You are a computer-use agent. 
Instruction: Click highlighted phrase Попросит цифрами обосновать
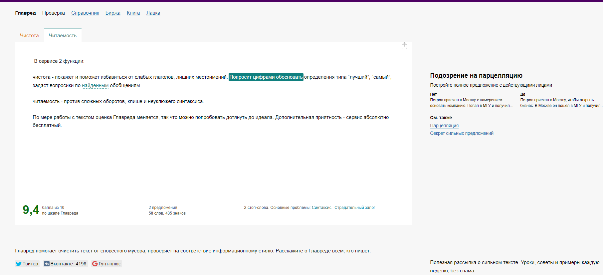tap(266, 77)
